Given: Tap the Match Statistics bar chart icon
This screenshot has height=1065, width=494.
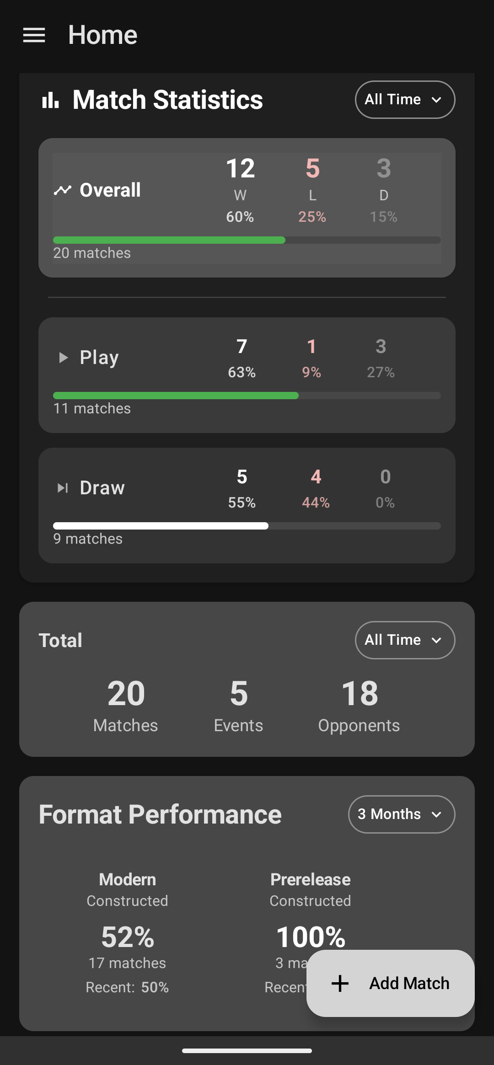Looking at the screenshot, I should (x=50, y=100).
